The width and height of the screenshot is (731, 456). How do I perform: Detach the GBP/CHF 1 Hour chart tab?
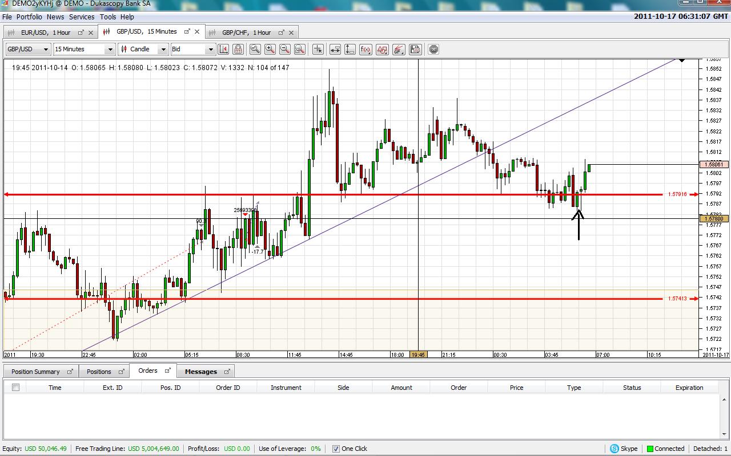coord(281,32)
